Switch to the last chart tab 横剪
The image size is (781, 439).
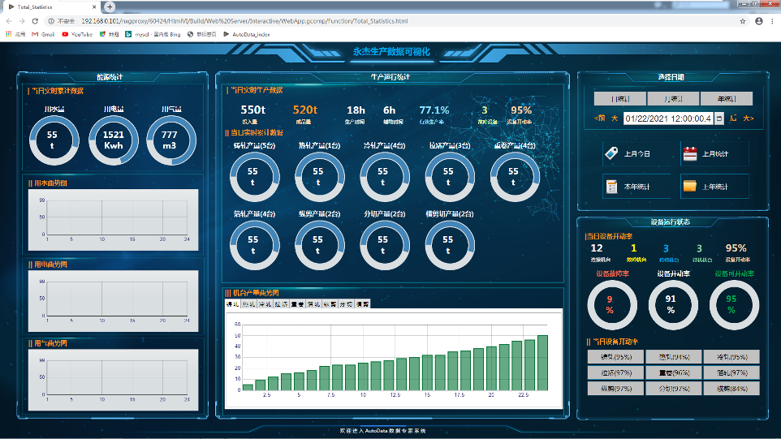coord(362,304)
